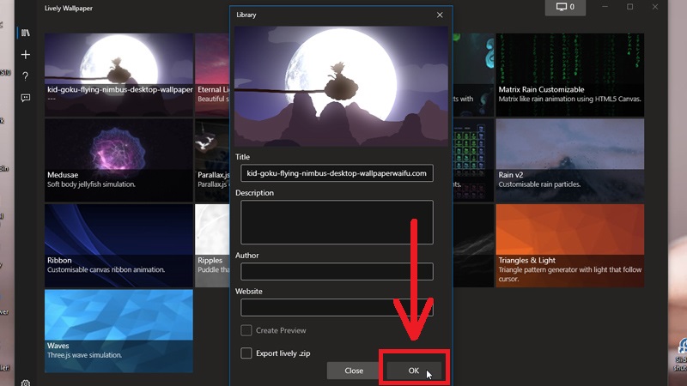The width and height of the screenshot is (687, 386).
Task: Pick the Waves wallpaper tile
Action: (x=119, y=326)
